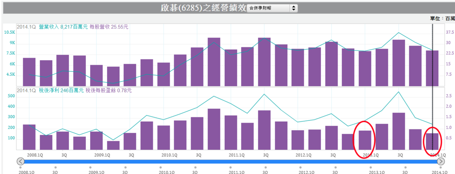
Task: Click the 2013.1Q revenue bar in top chart
Action: point(365,69)
